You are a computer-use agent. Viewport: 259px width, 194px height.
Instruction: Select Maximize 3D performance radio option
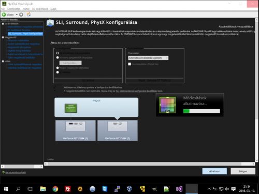(57, 53)
